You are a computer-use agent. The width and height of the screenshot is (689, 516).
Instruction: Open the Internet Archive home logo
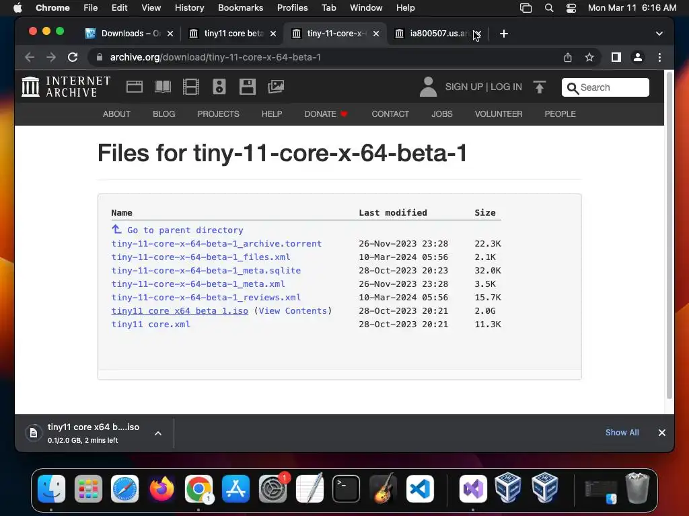[67, 87]
